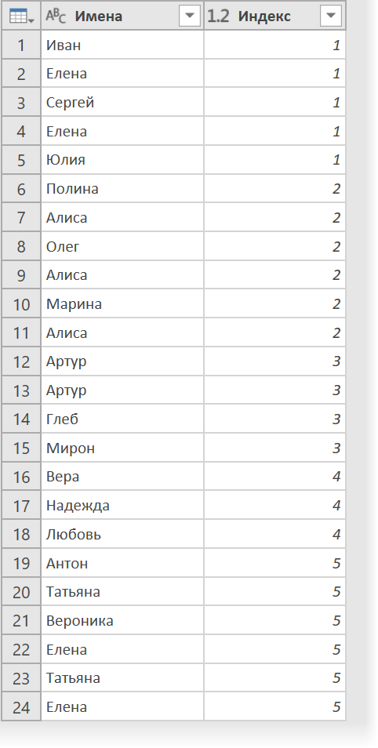
Task: Click the cell containing Сергей
Action: [122, 103]
